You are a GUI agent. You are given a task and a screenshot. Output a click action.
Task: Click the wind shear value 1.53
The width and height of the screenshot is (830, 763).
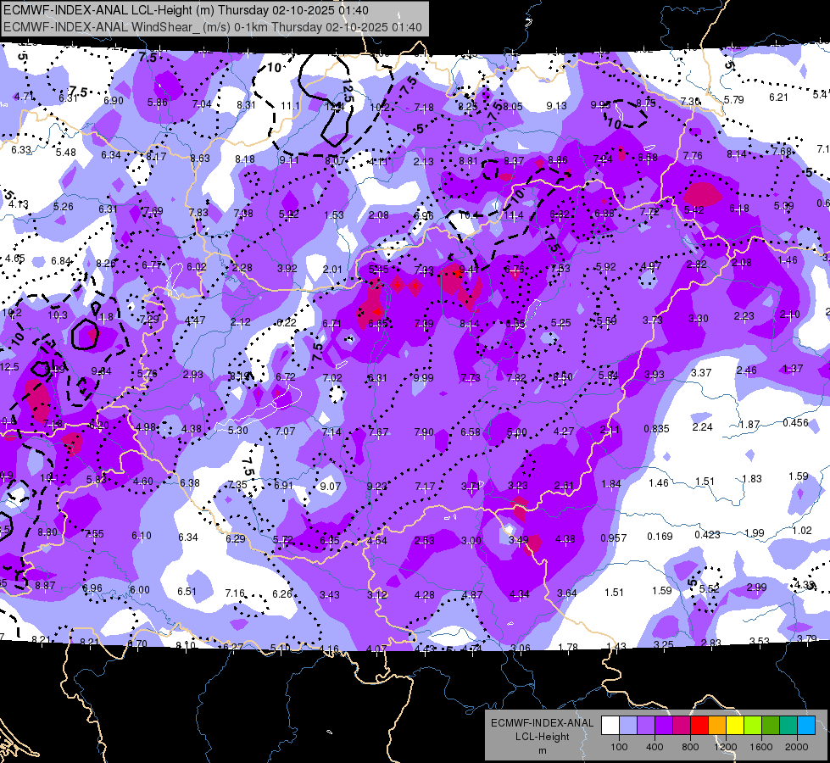click(x=334, y=215)
